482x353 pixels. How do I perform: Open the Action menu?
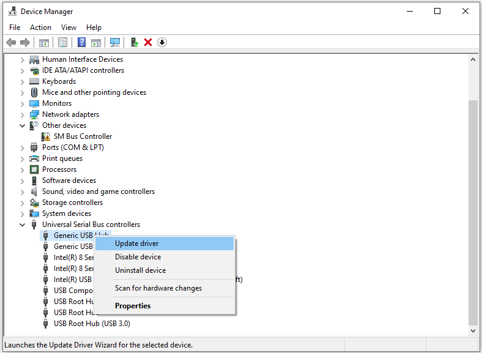pos(40,28)
